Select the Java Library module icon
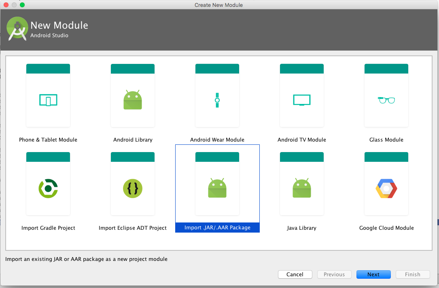 [301, 188]
